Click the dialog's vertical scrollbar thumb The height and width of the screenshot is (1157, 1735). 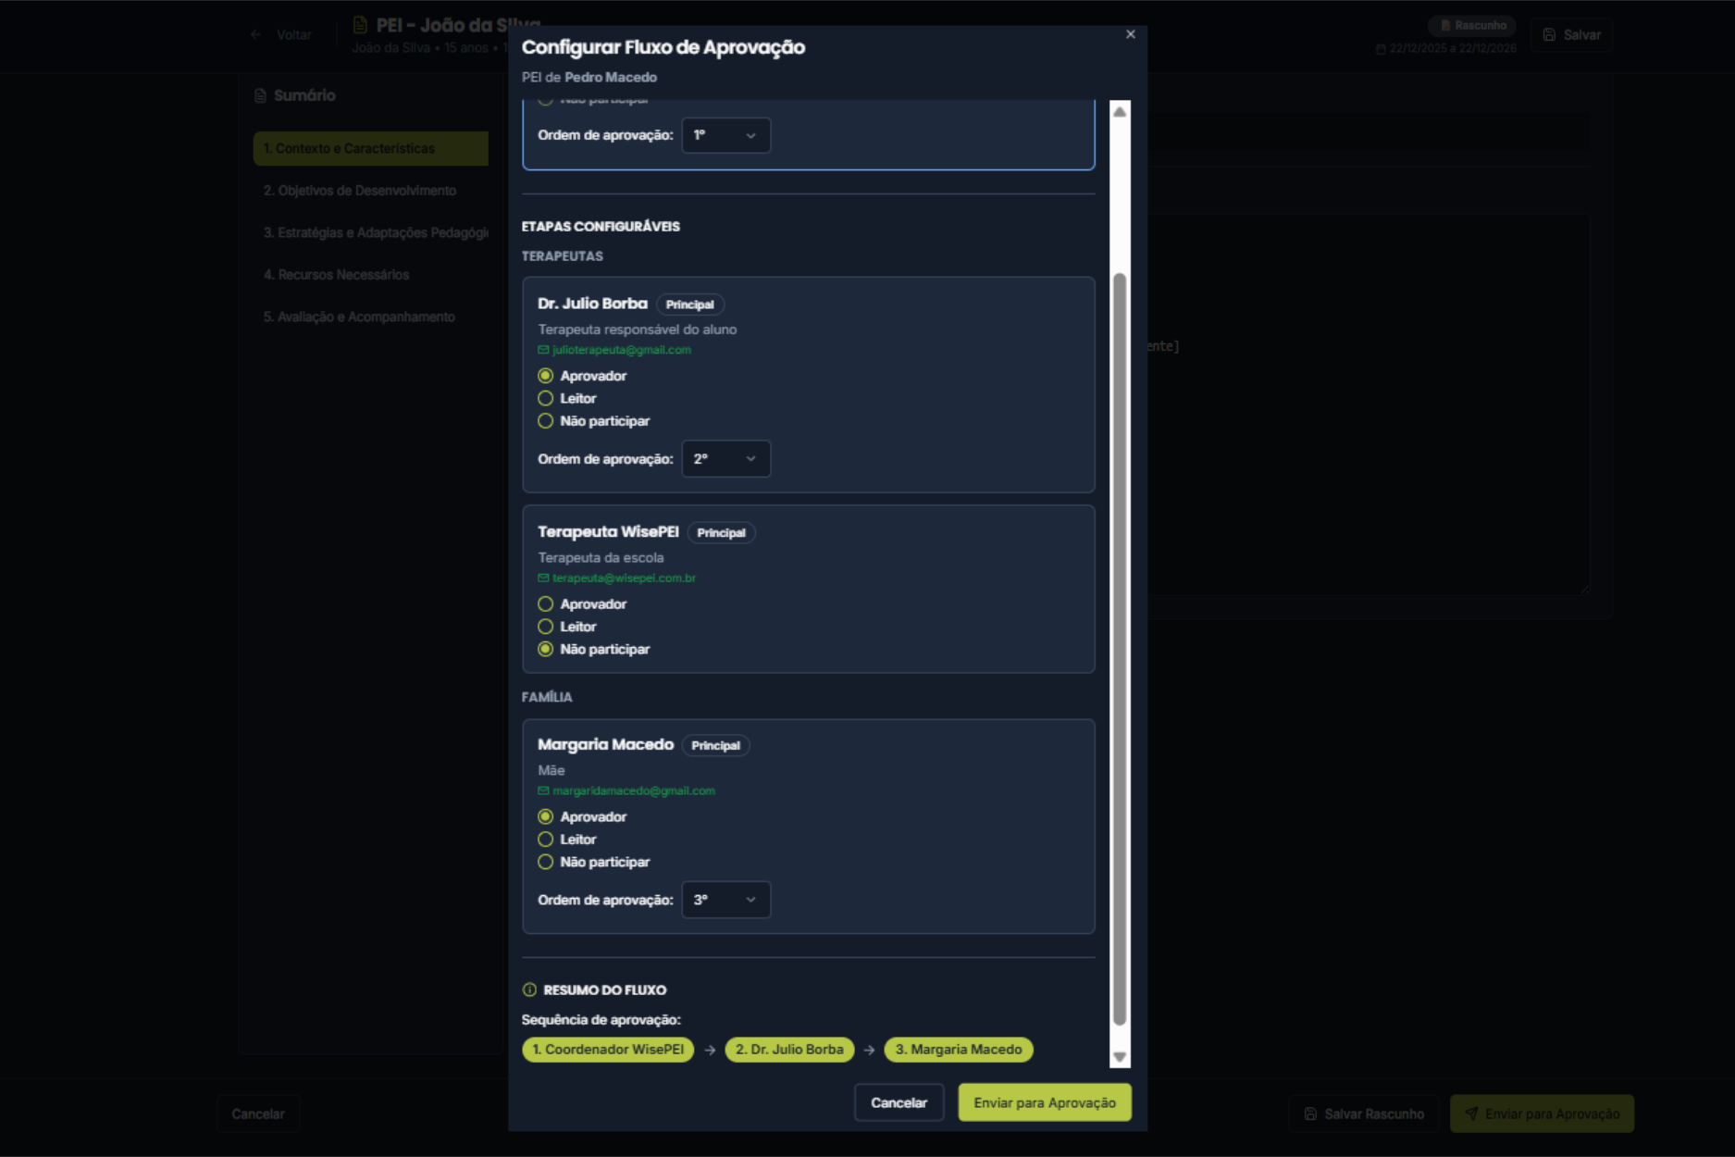click(1120, 648)
